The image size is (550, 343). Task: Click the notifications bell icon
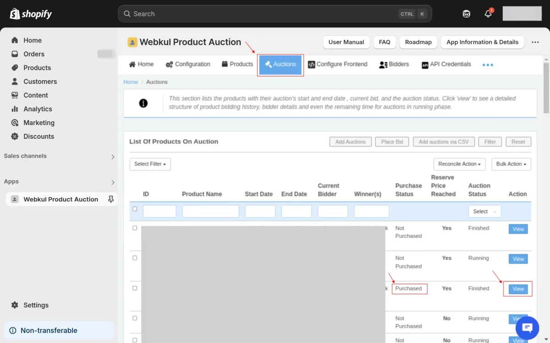coord(488,14)
